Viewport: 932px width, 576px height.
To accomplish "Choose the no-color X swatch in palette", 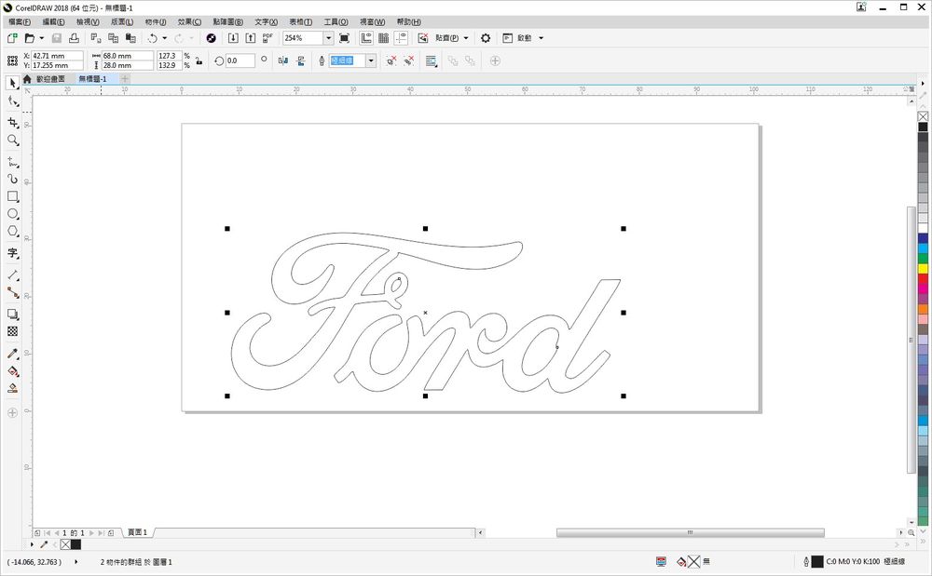I will 923,117.
